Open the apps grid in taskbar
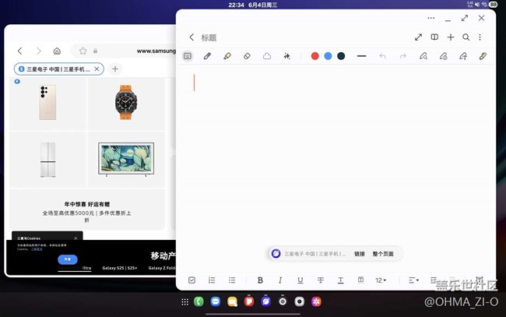 [185, 302]
